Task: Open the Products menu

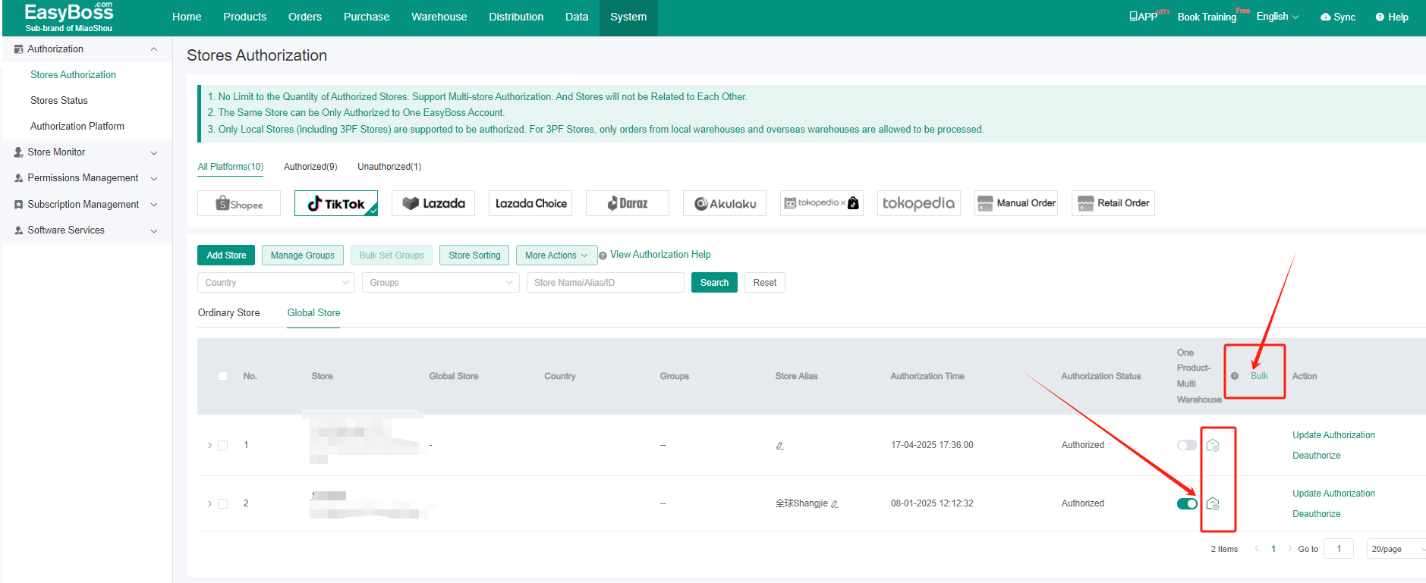Action: click(x=244, y=17)
